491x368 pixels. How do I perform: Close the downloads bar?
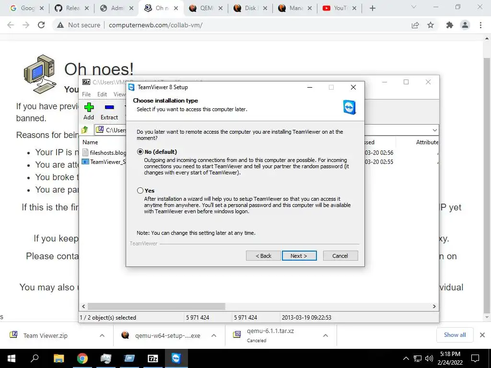point(482,335)
